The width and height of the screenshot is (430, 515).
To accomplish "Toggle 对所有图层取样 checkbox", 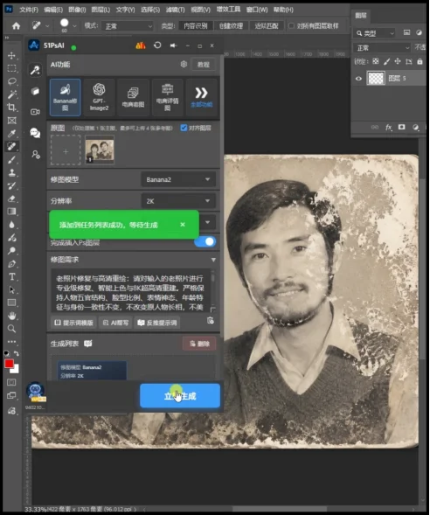I will (x=291, y=25).
